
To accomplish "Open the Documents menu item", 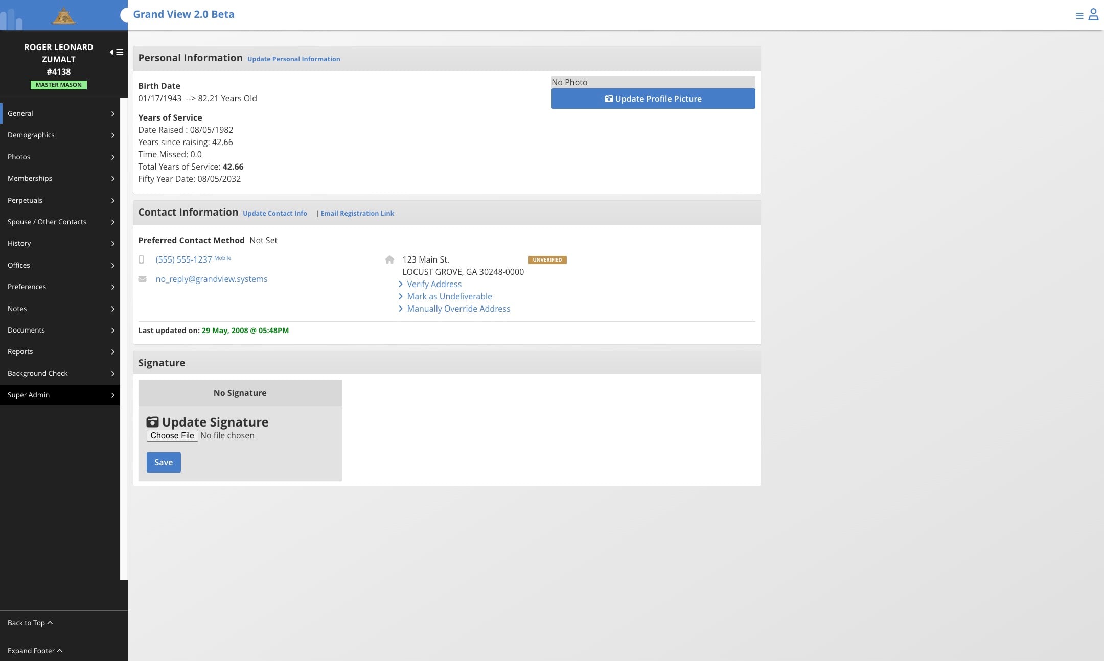I will (60, 330).
